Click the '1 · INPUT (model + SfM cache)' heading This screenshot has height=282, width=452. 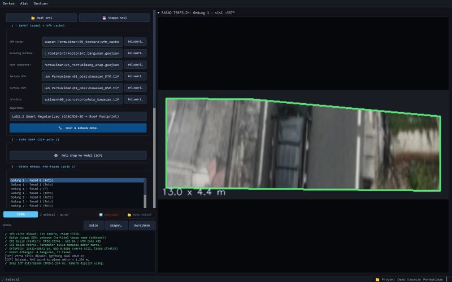tap(38, 25)
